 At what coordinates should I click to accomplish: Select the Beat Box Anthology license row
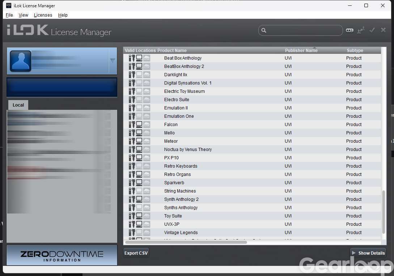coord(252,58)
